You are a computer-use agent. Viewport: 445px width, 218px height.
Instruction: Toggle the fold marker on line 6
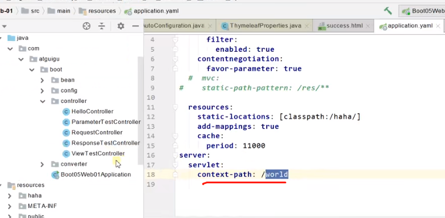[x=175, y=59]
